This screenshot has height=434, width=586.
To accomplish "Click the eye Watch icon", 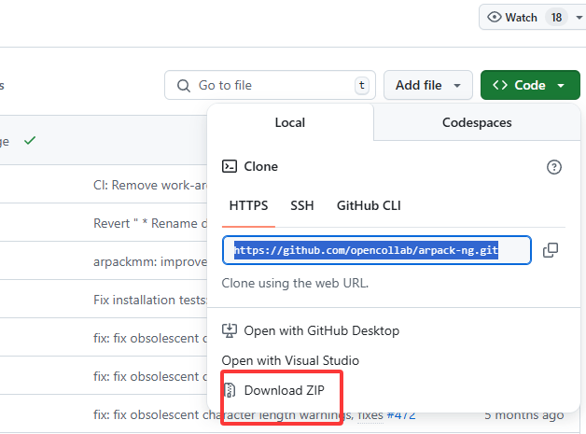I will (495, 18).
